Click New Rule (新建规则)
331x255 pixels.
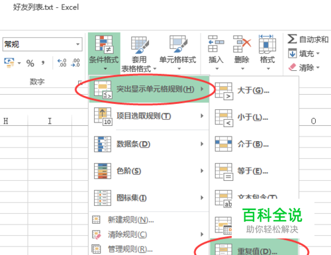tap(149, 220)
